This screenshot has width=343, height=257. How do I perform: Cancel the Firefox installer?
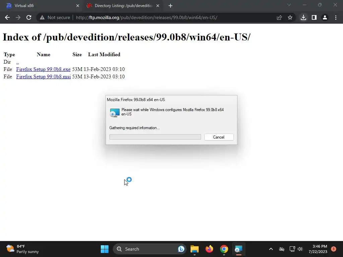(219, 137)
